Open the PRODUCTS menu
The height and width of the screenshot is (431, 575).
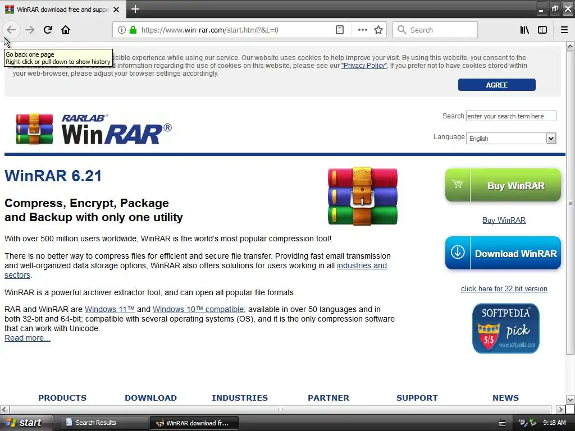[62, 398]
